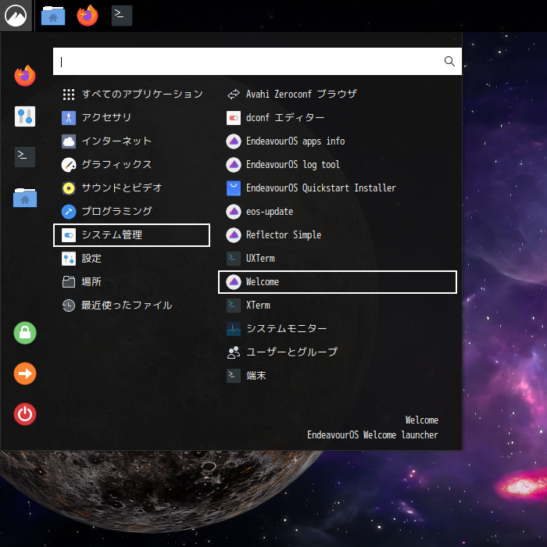Launch EndeavourOS Quickstart Installer
This screenshot has height=547, width=547.
338,188
